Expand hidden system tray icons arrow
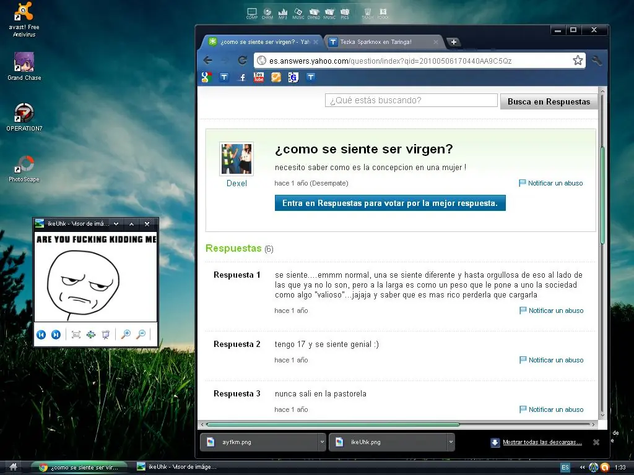Screen dimensions: 634x475 [x=582, y=468]
